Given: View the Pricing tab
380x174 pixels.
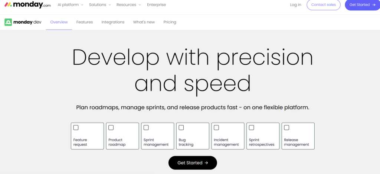Looking at the screenshot, I should (170, 22).
